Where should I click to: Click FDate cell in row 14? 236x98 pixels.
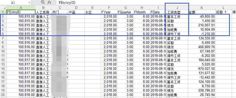(x=158, y=69)
